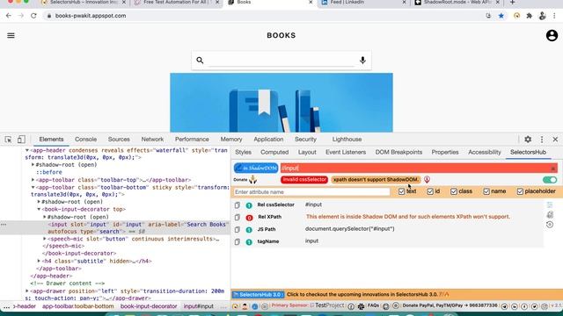Copy the JS Path value
The image size is (563, 316).
(238, 230)
